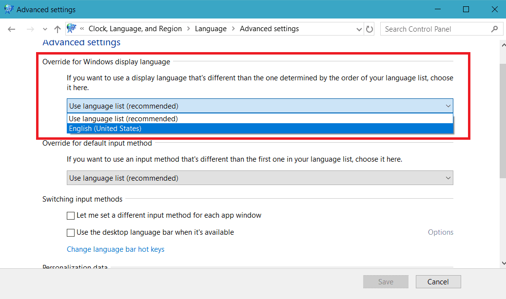
Task: Click the Control Panel icon in address bar
Action: (x=71, y=28)
